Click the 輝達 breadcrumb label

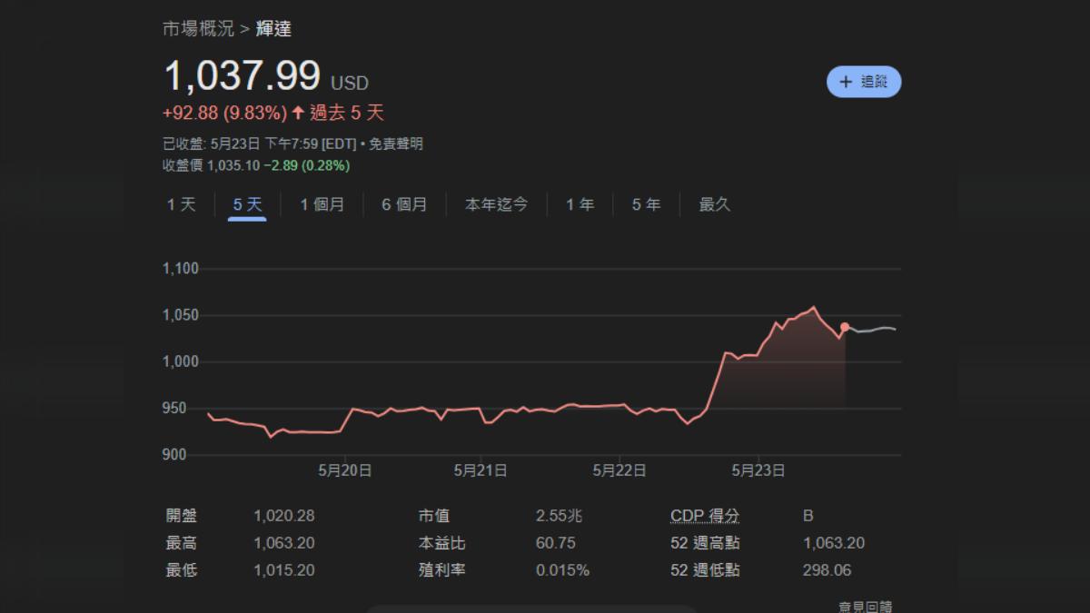tap(273, 29)
